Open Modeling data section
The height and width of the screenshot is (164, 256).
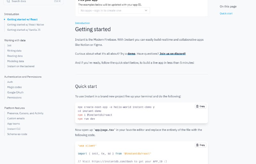pyautogui.click(x=15, y=61)
